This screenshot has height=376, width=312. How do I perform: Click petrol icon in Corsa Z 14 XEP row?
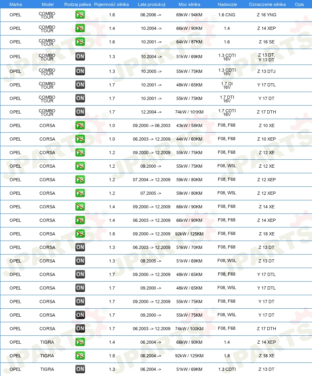click(80, 220)
